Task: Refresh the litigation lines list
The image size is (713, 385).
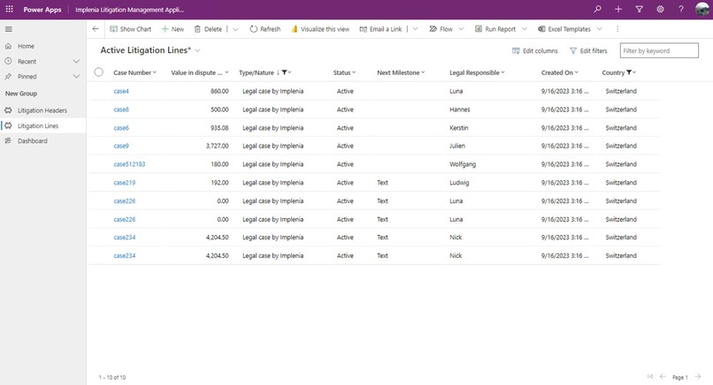Action: [265, 29]
